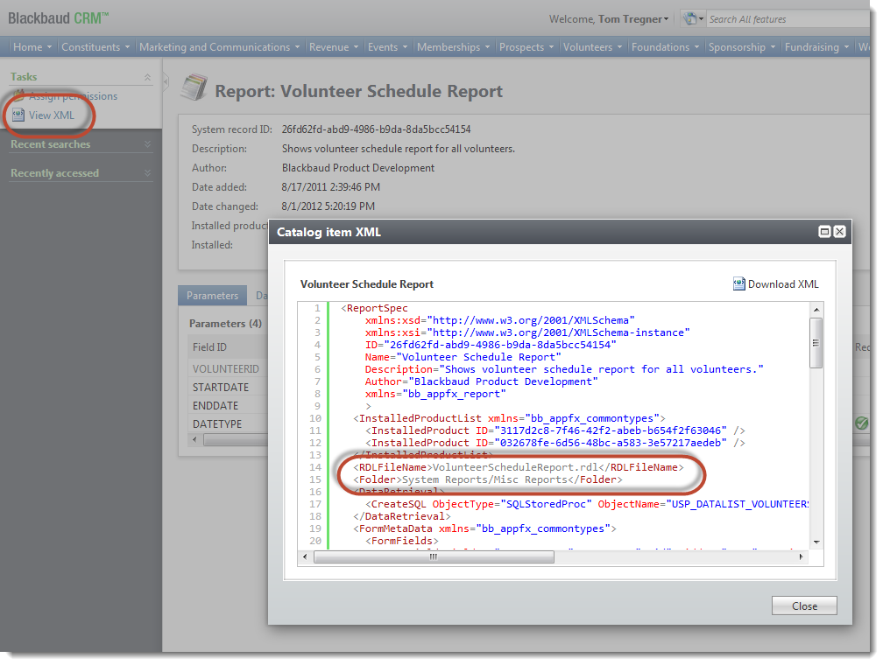
Task: Click the XML viewer vertical scrollbar thumb
Action: (x=816, y=343)
